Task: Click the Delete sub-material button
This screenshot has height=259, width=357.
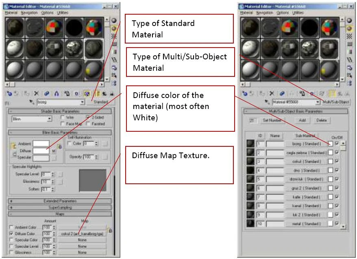Action: (x=321, y=120)
